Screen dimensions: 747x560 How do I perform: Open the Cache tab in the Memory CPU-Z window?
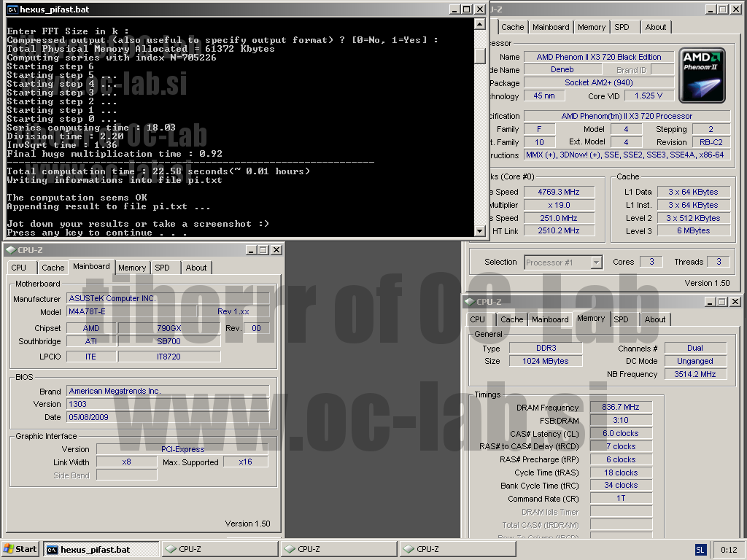(512, 319)
